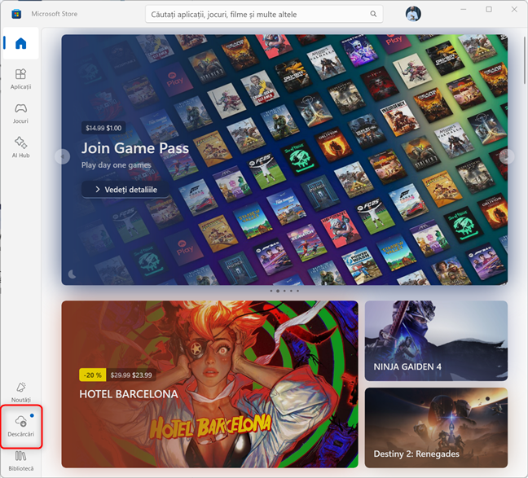The width and height of the screenshot is (528, 478).
Task: Open the Noutăți section
Action: coord(20,392)
